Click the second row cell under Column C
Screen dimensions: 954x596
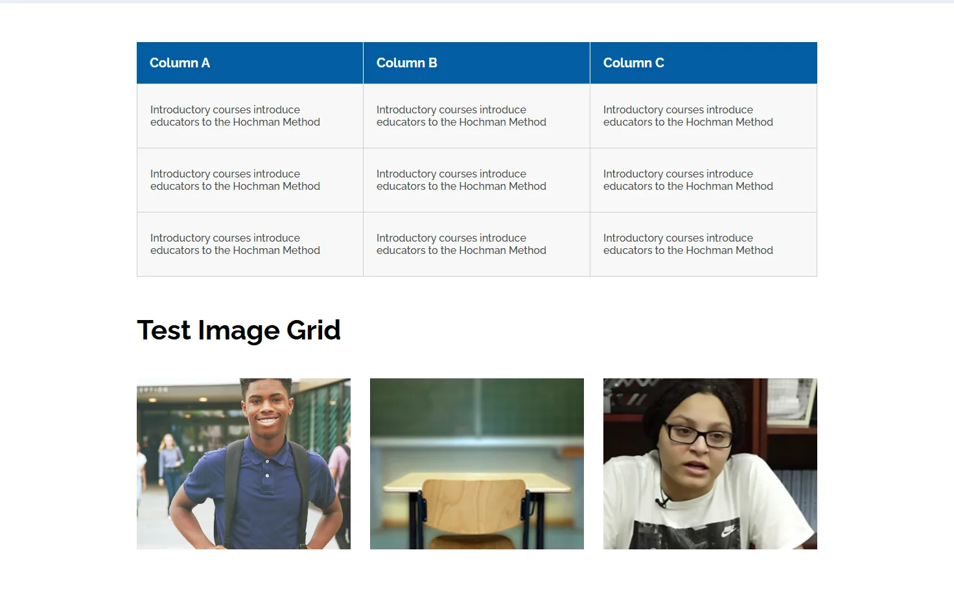coord(704,180)
